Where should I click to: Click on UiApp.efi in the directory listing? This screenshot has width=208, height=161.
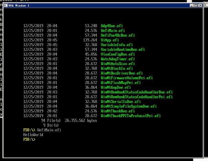click(x=110, y=40)
